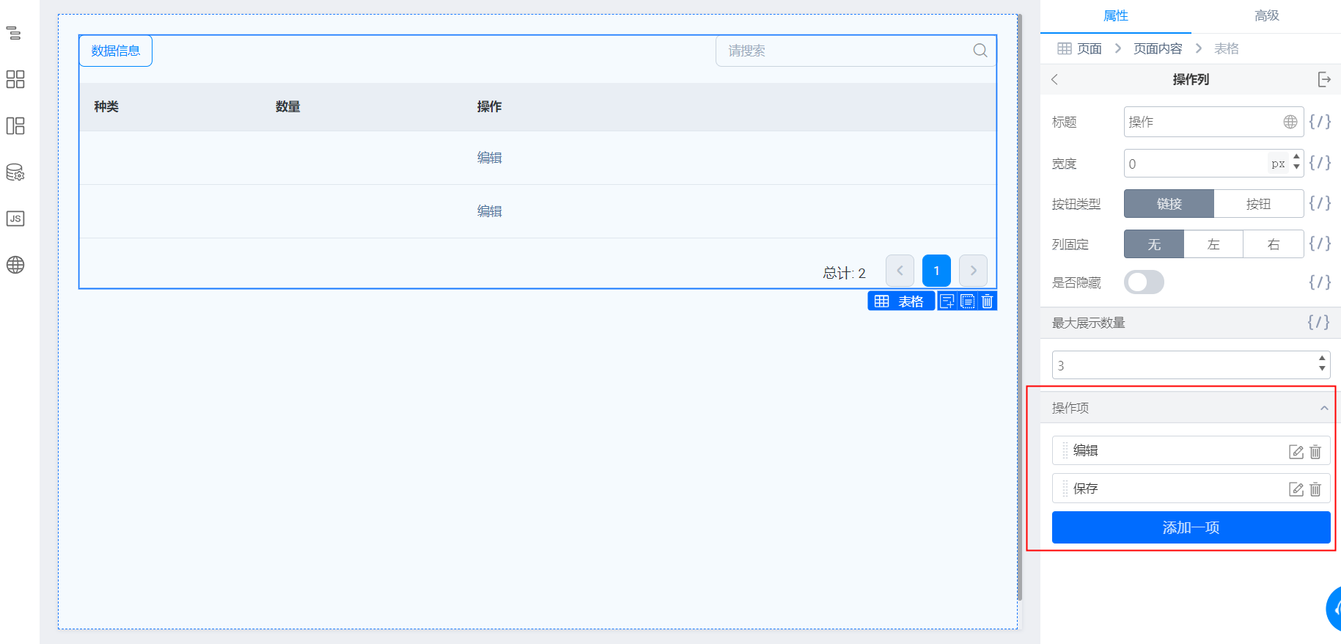The height and width of the screenshot is (644, 1341).
Task: Switch to the 属性 tab
Action: 1116,15
